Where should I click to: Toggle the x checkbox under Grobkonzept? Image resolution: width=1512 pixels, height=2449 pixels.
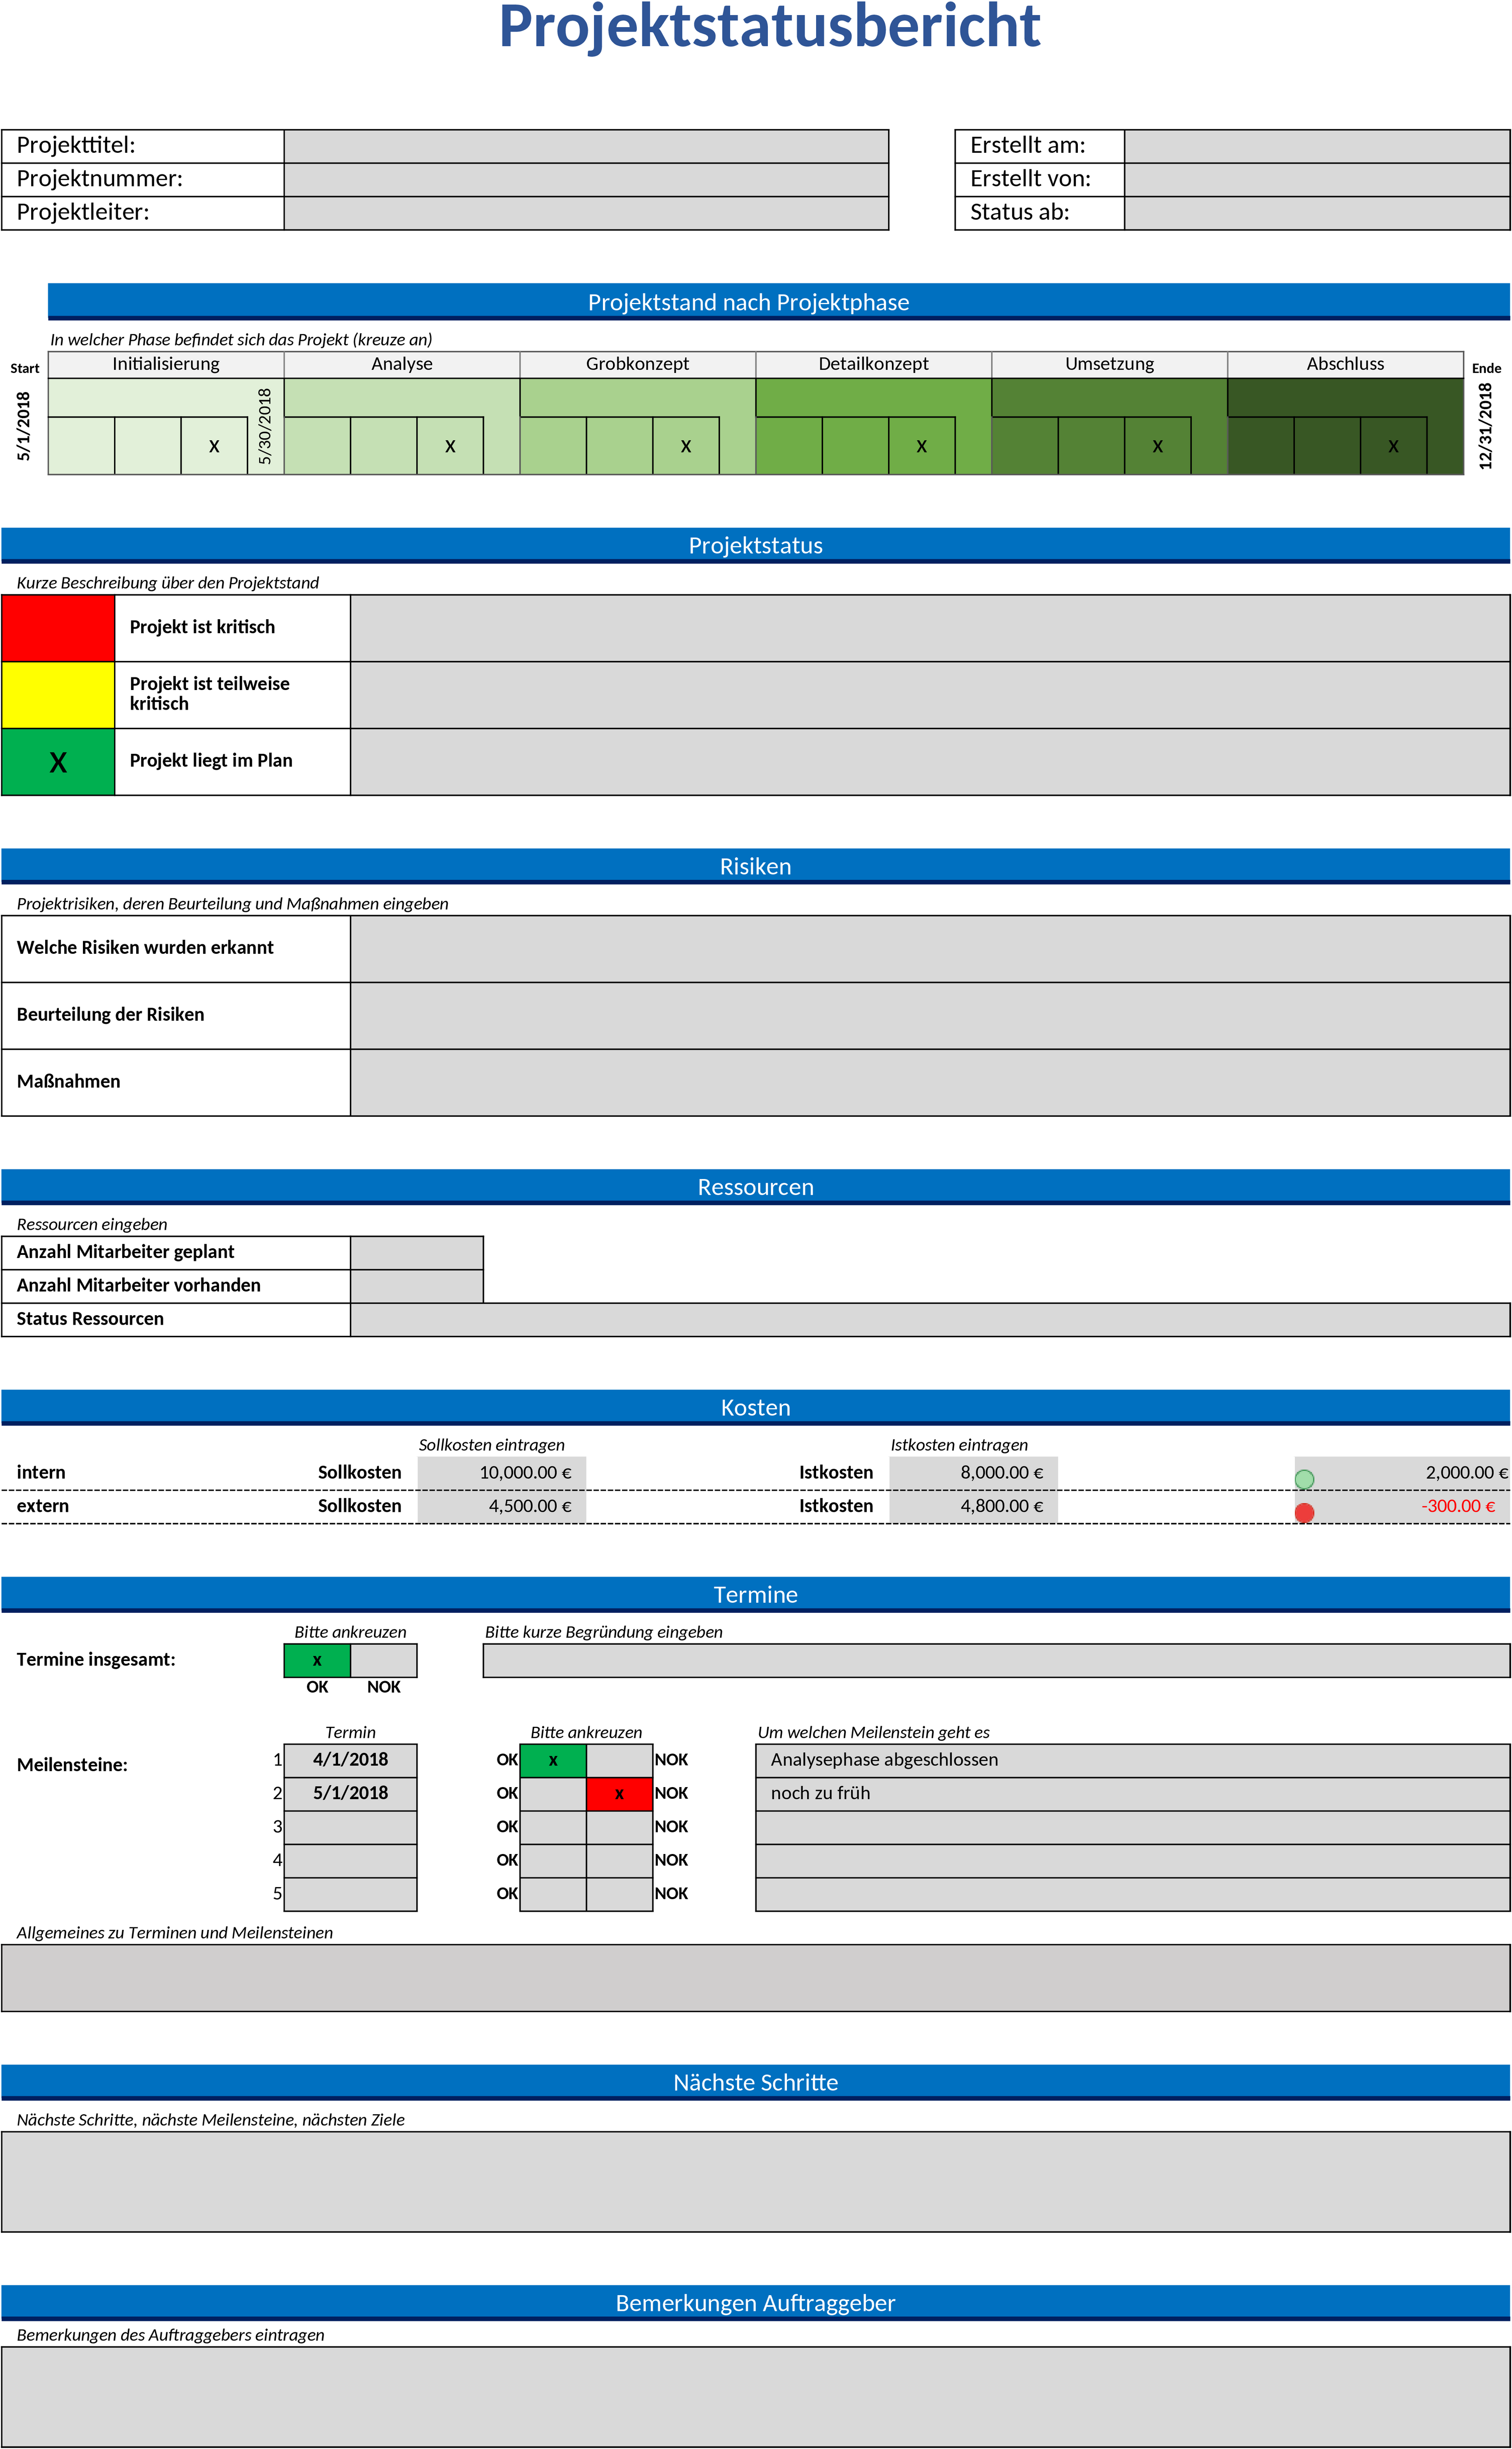point(686,446)
